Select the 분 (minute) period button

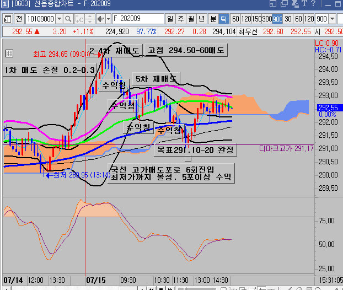pyautogui.click(x=213, y=18)
